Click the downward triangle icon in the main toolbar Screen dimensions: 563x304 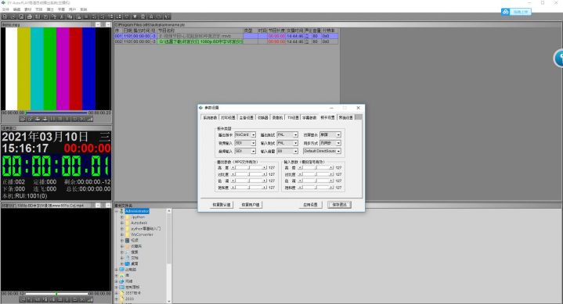(x=135, y=16)
